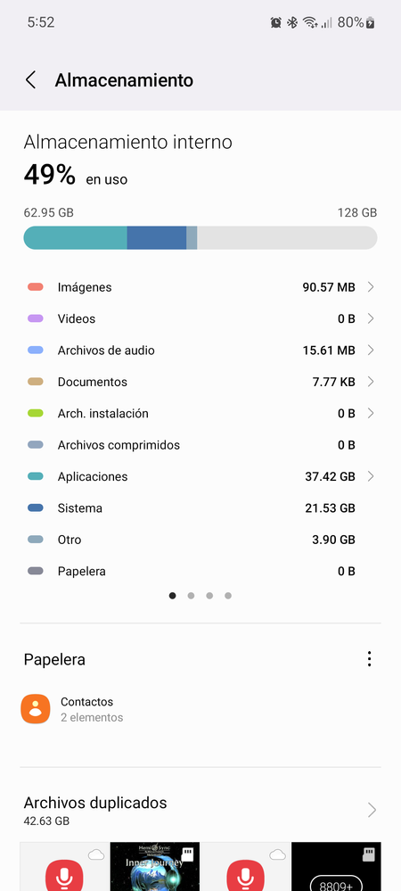Tap the Wi-Fi status bar icon
The height and width of the screenshot is (891, 401).
coord(309,22)
